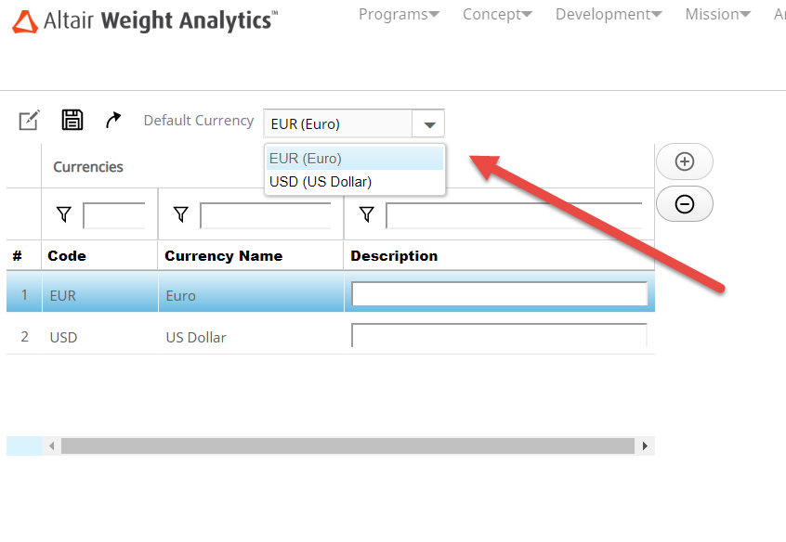This screenshot has height=542, width=786.
Task: Click the Description field in EUR row
Action: (x=499, y=294)
